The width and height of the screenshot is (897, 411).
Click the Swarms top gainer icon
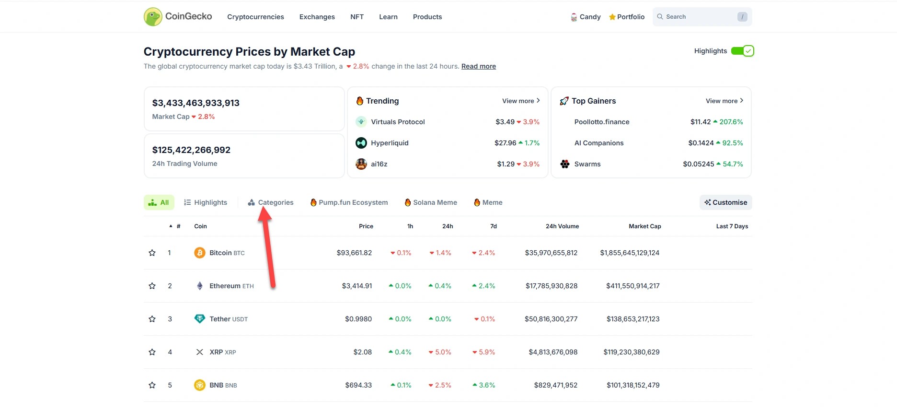pyautogui.click(x=565, y=164)
